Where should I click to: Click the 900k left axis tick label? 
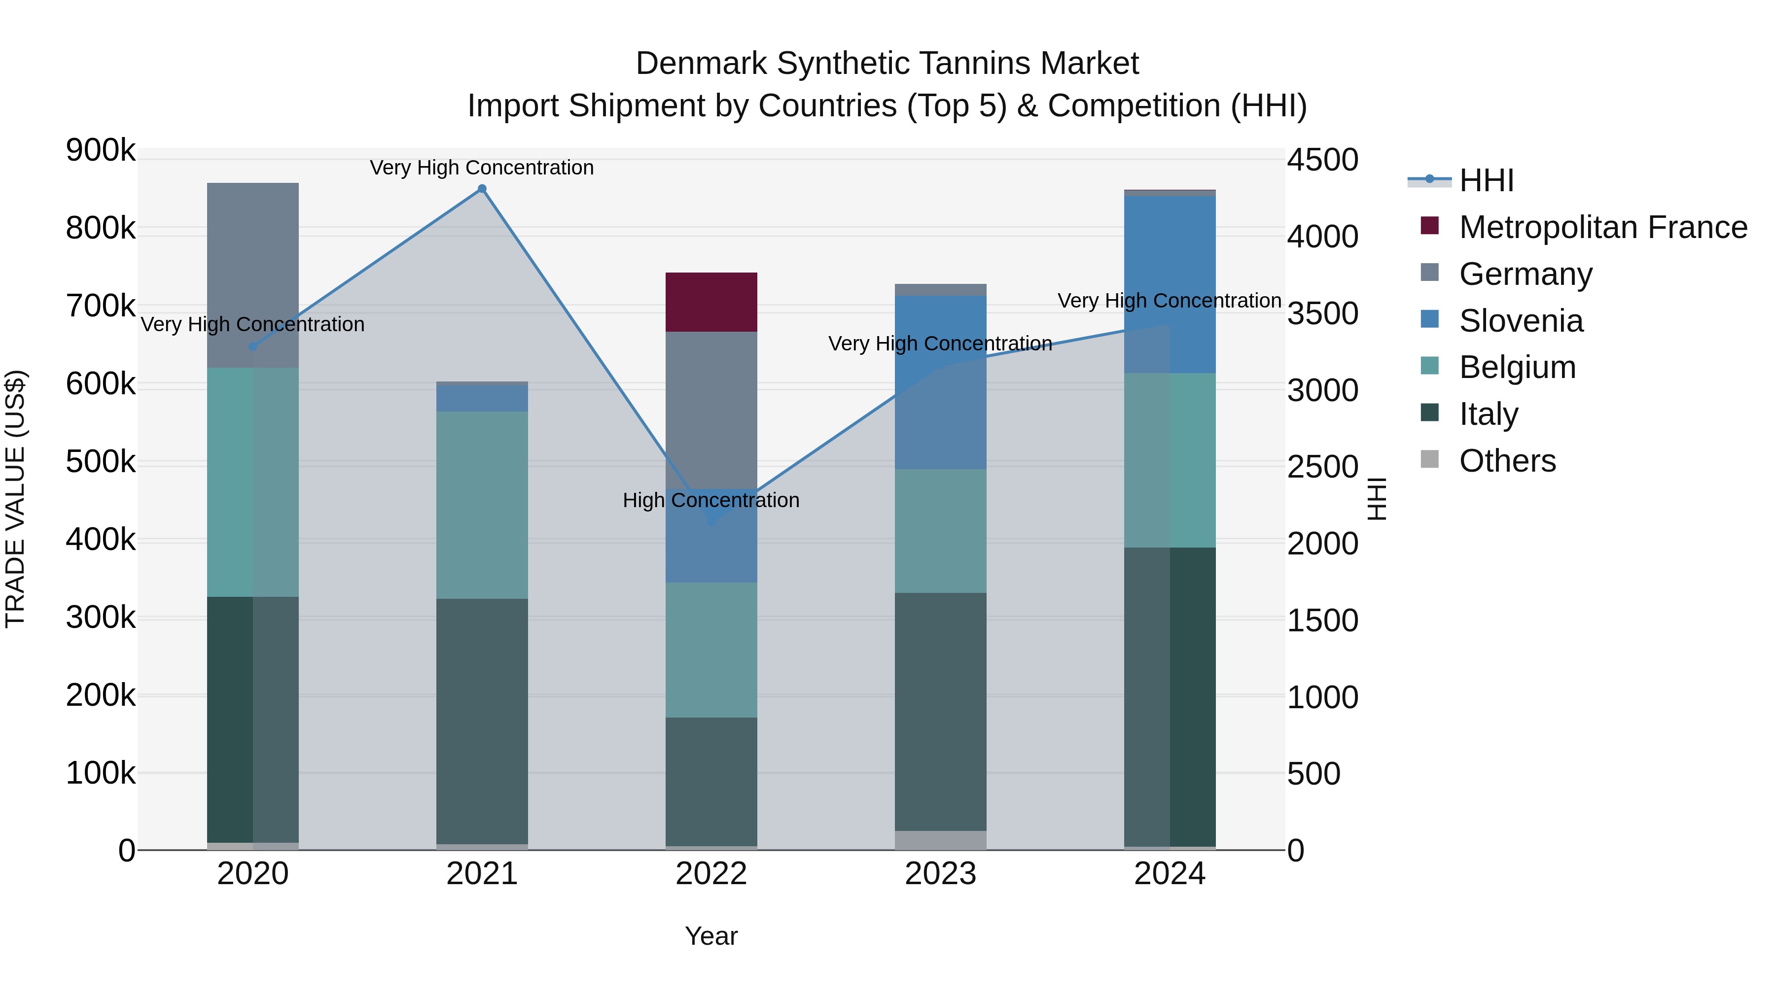tap(101, 150)
